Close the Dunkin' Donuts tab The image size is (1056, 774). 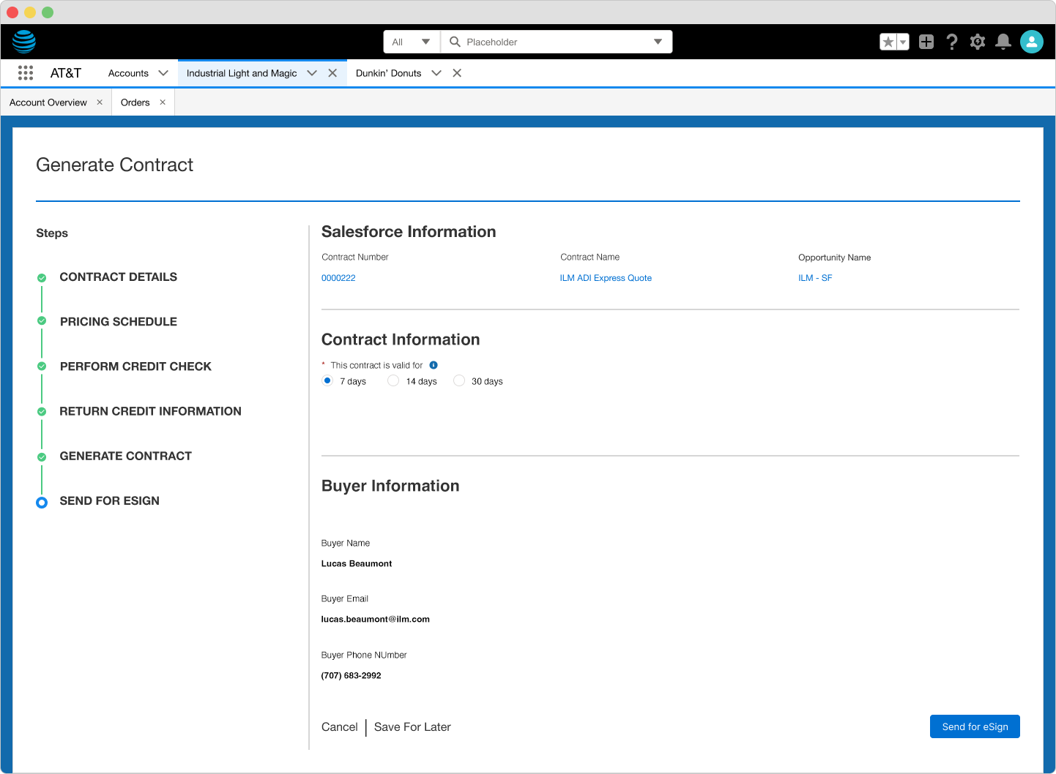[457, 73]
